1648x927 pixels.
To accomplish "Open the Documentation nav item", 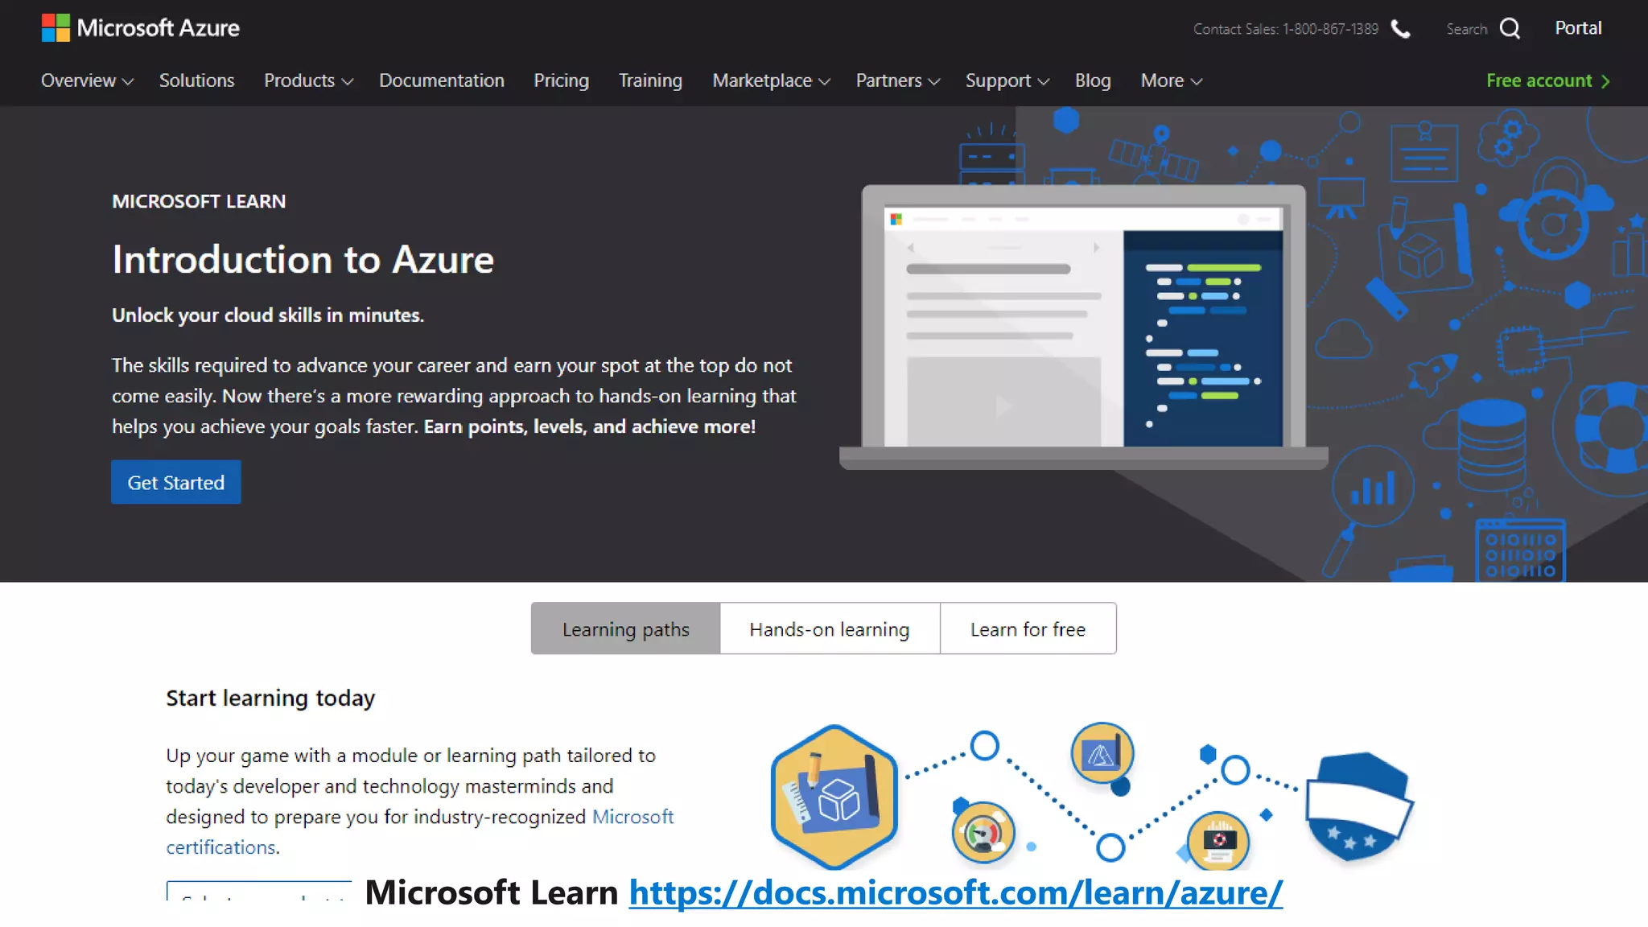I will [x=442, y=80].
